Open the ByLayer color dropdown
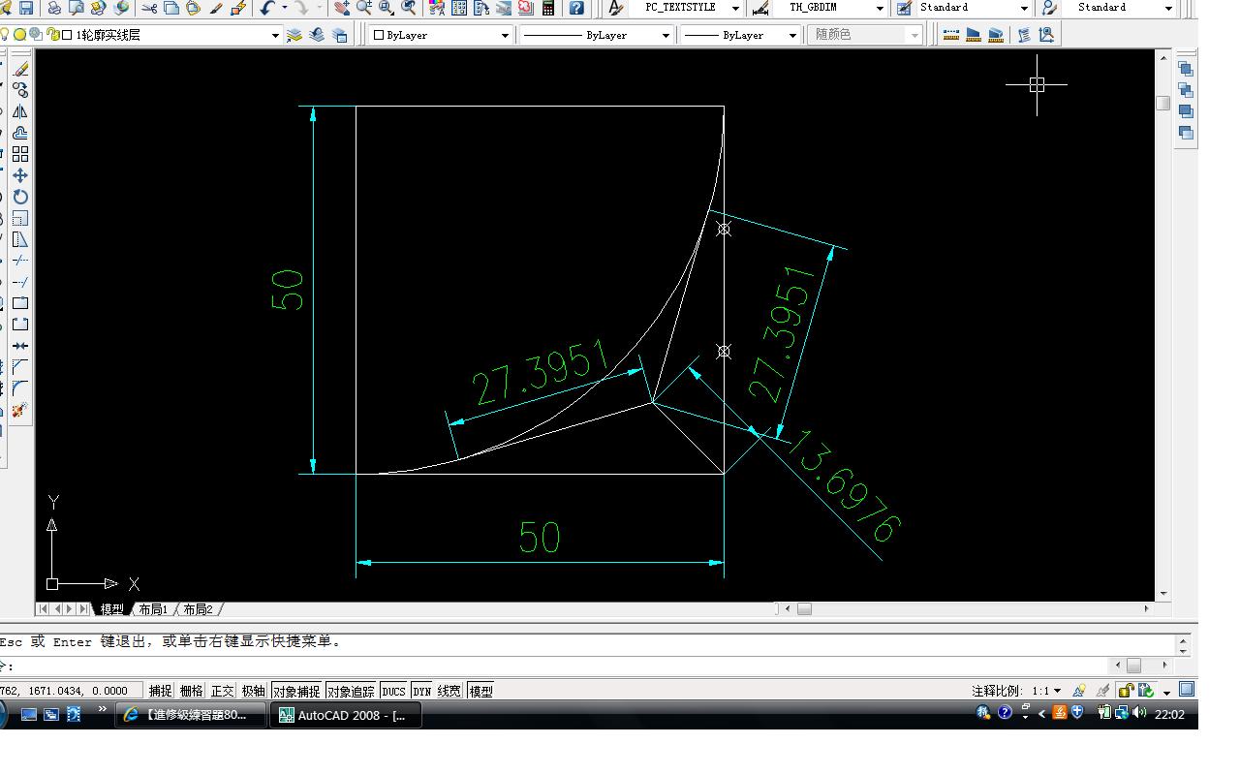The image size is (1240, 775). [505, 35]
